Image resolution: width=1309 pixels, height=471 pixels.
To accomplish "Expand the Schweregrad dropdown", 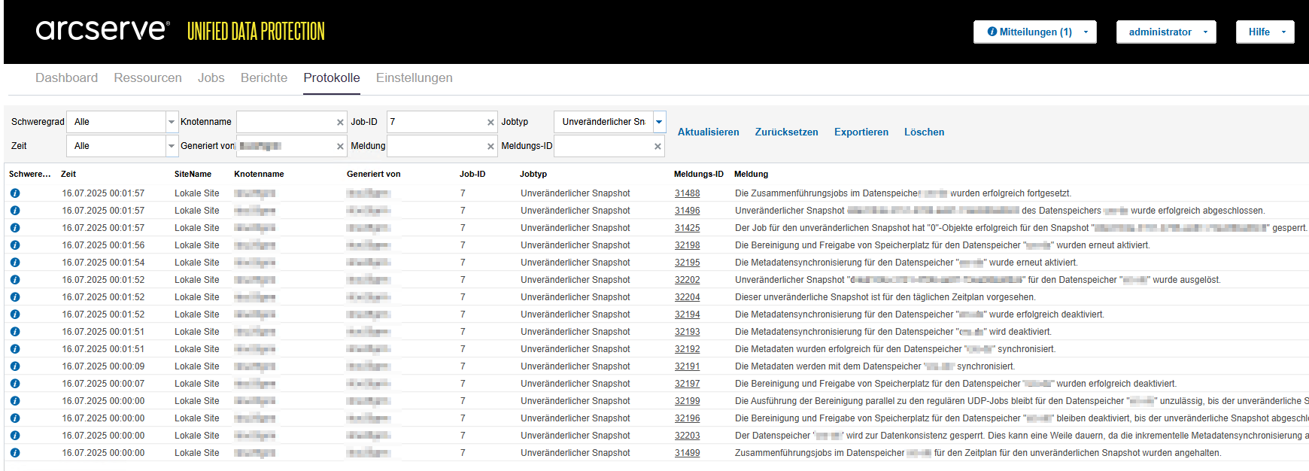I will pyautogui.click(x=172, y=122).
